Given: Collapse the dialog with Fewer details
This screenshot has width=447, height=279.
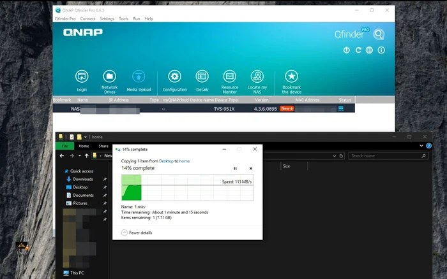Looking at the screenshot, I should [137, 232].
